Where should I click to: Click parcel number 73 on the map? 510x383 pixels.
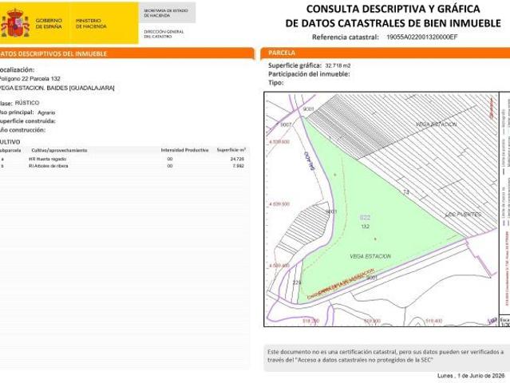(x=406, y=192)
